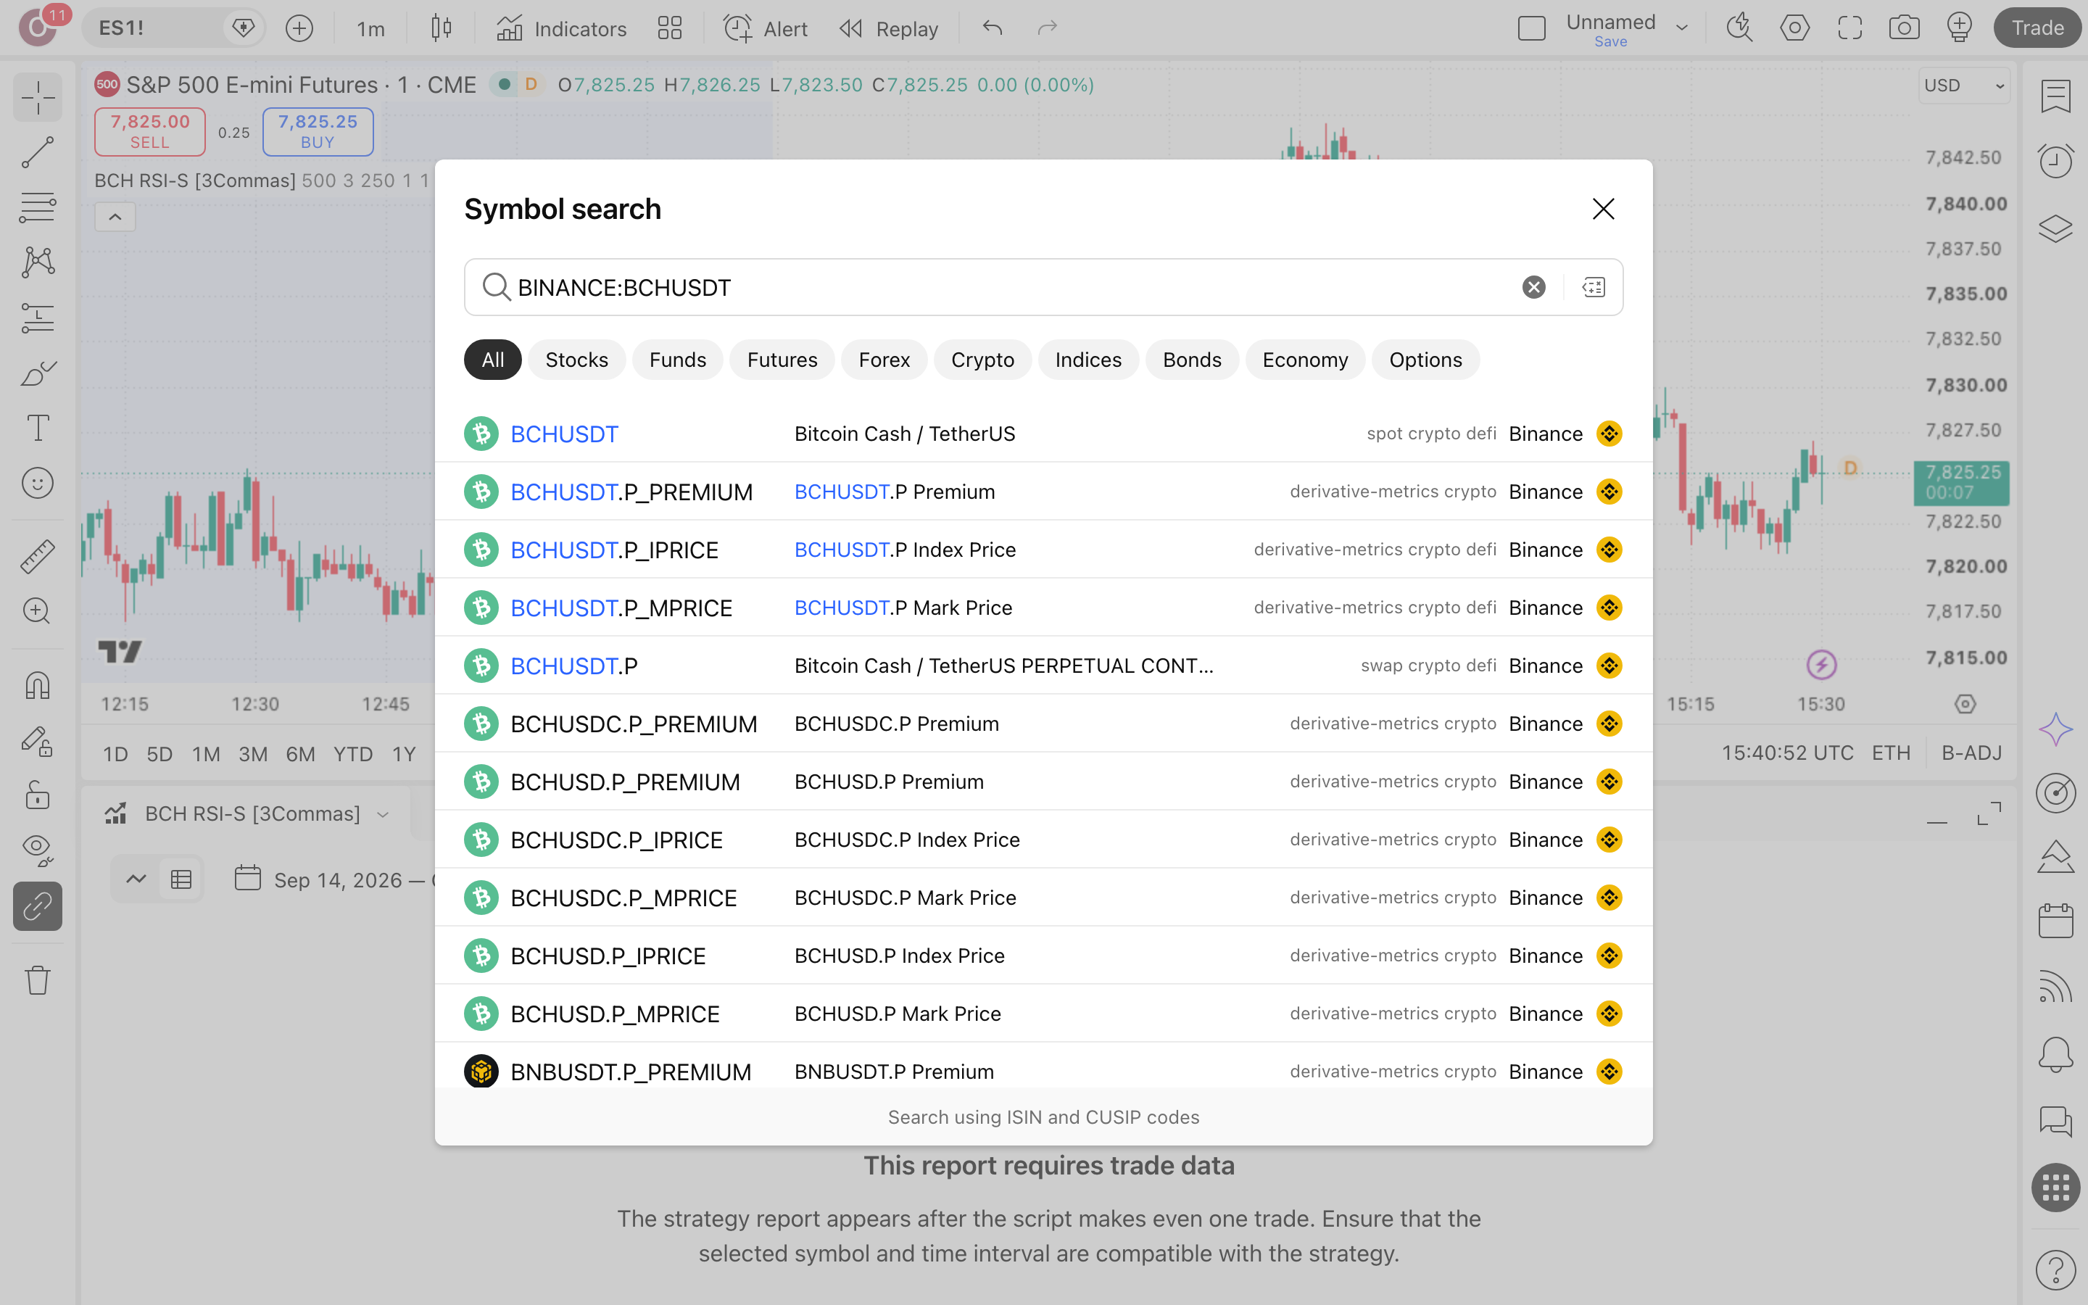Maximize the strategy tester panel
Viewport: 2088px width, 1305px height.
(x=1989, y=814)
